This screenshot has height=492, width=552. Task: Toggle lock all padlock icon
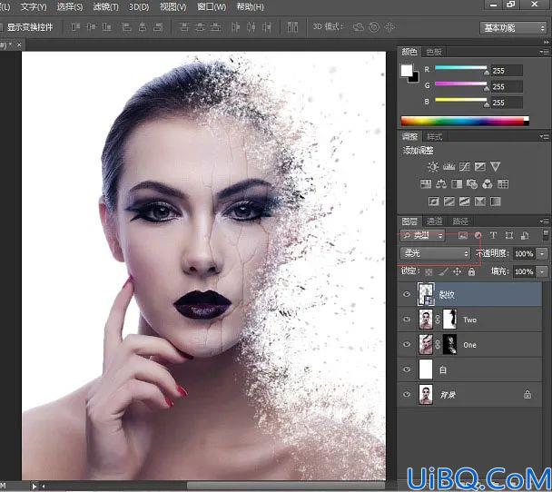(x=471, y=271)
